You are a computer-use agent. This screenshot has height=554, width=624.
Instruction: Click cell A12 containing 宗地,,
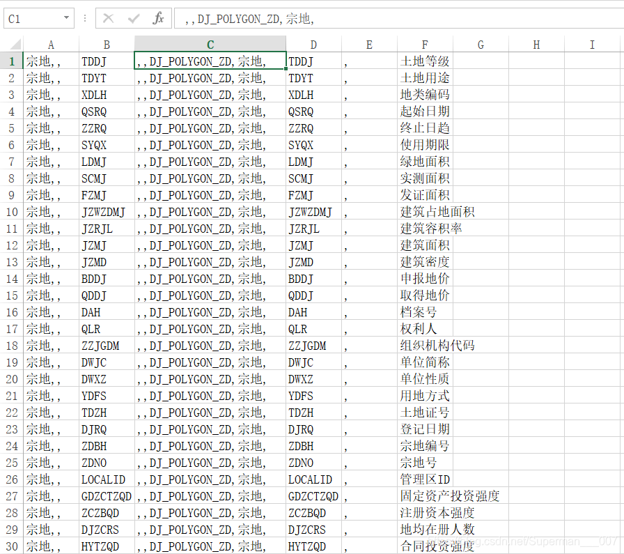tap(51, 245)
